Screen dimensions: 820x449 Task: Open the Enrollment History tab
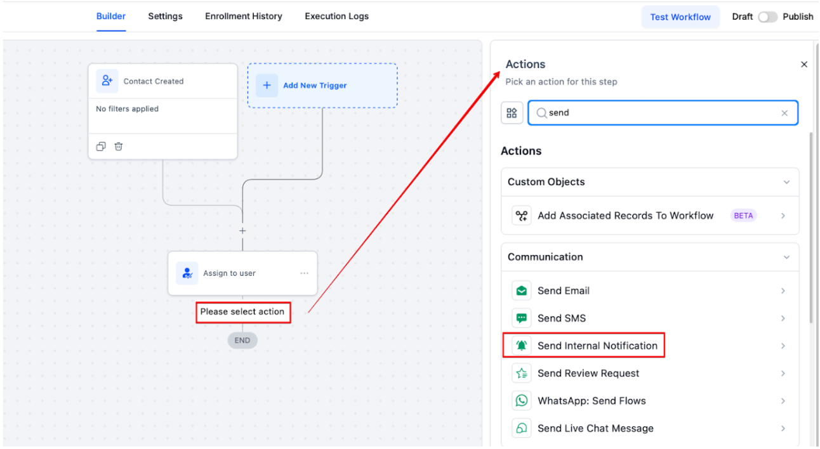[x=243, y=16]
